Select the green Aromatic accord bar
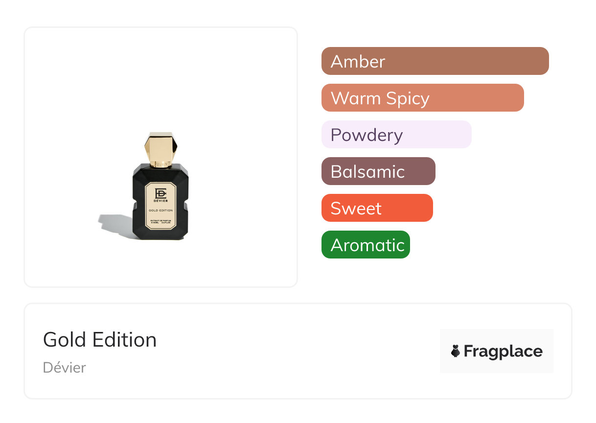The image size is (596, 423). tap(365, 245)
